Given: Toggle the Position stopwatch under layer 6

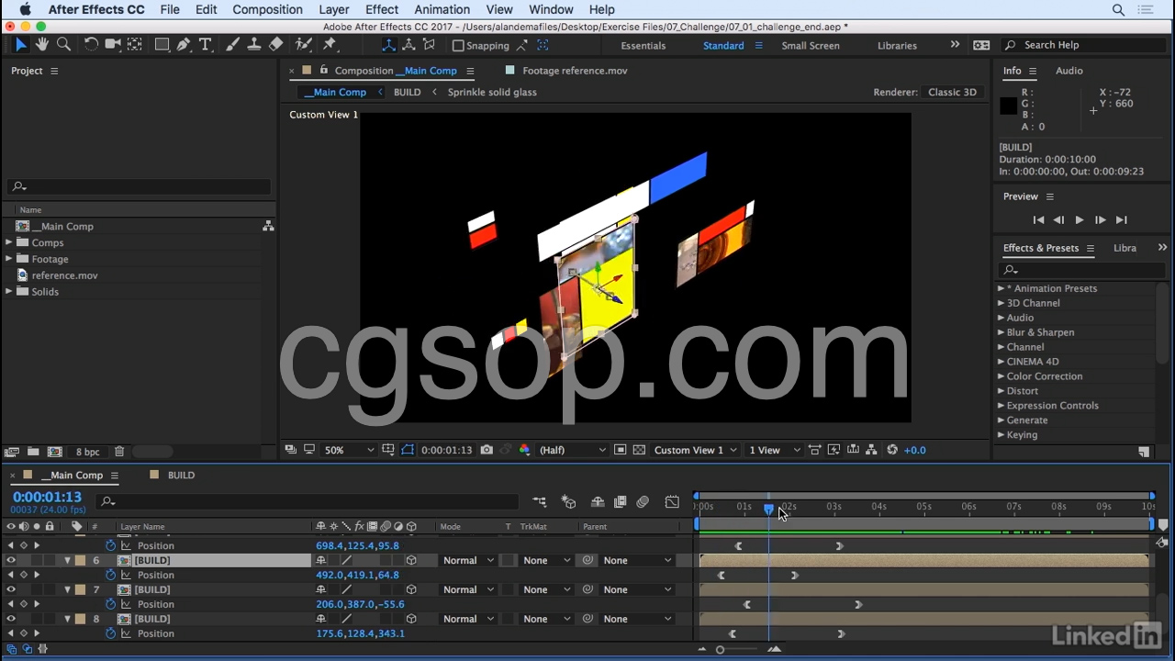Looking at the screenshot, I should pyautogui.click(x=111, y=575).
